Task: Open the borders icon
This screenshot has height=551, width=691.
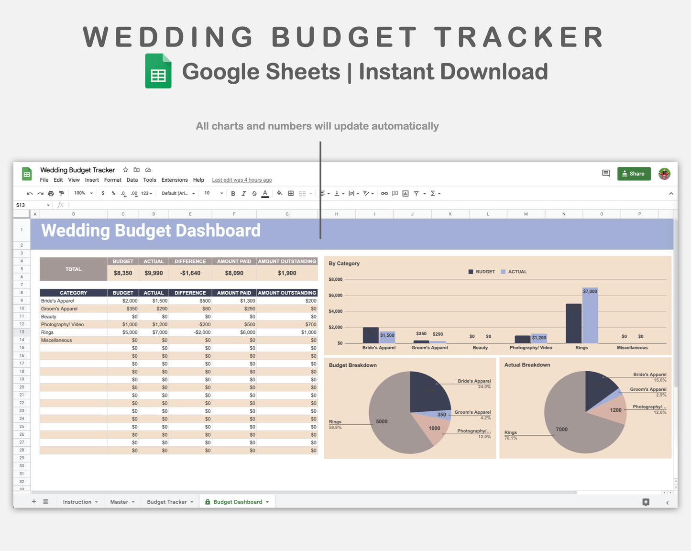Action: tap(290, 193)
